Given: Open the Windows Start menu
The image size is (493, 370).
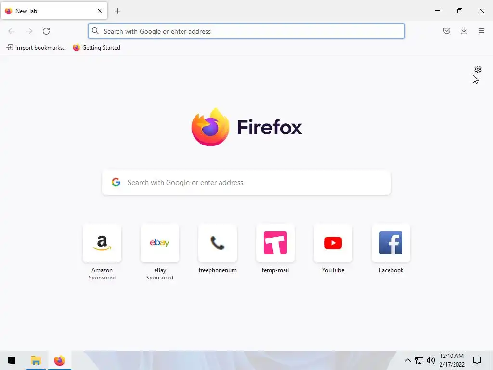Looking at the screenshot, I should coord(12,360).
